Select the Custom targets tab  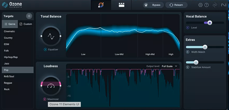pos(26,24)
